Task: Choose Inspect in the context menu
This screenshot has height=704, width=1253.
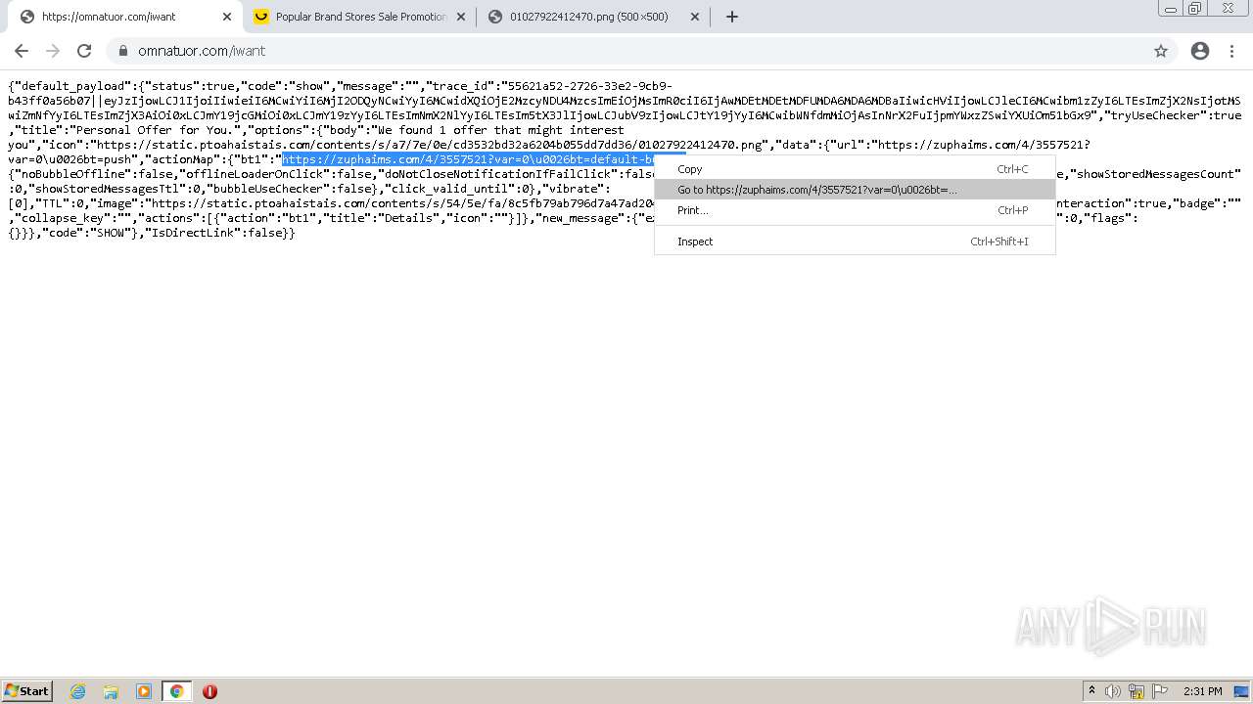Action: (x=855, y=242)
